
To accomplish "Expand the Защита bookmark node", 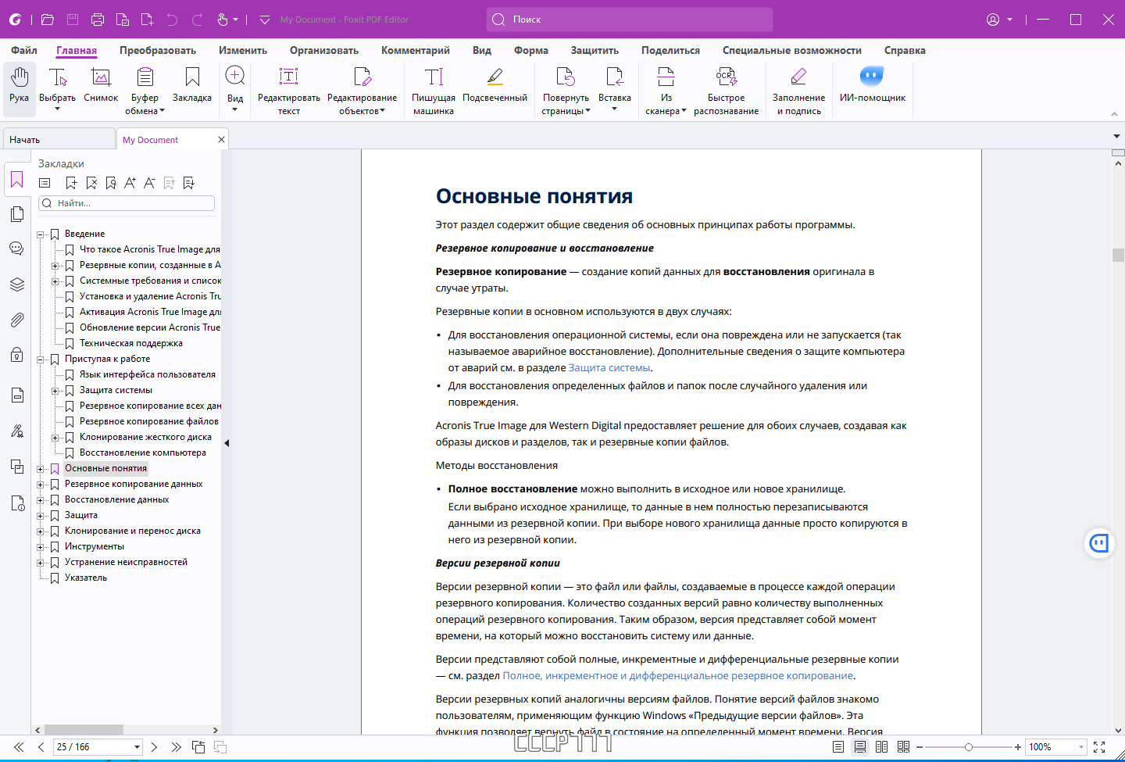I will 41,516.
